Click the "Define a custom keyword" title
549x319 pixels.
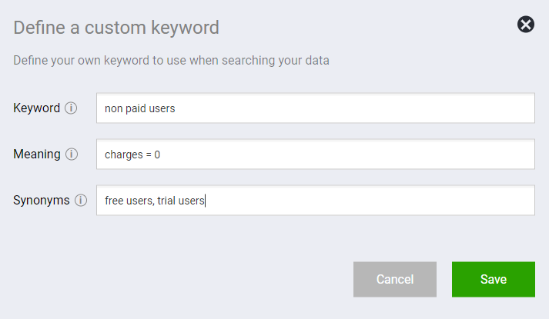pyautogui.click(x=116, y=28)
